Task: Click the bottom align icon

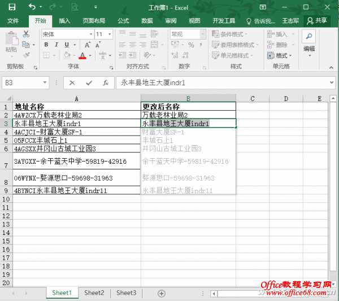Action: 143,34
